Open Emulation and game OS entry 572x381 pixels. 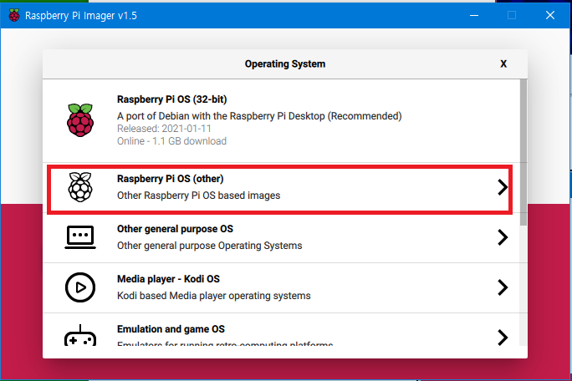tap(281, 329)
